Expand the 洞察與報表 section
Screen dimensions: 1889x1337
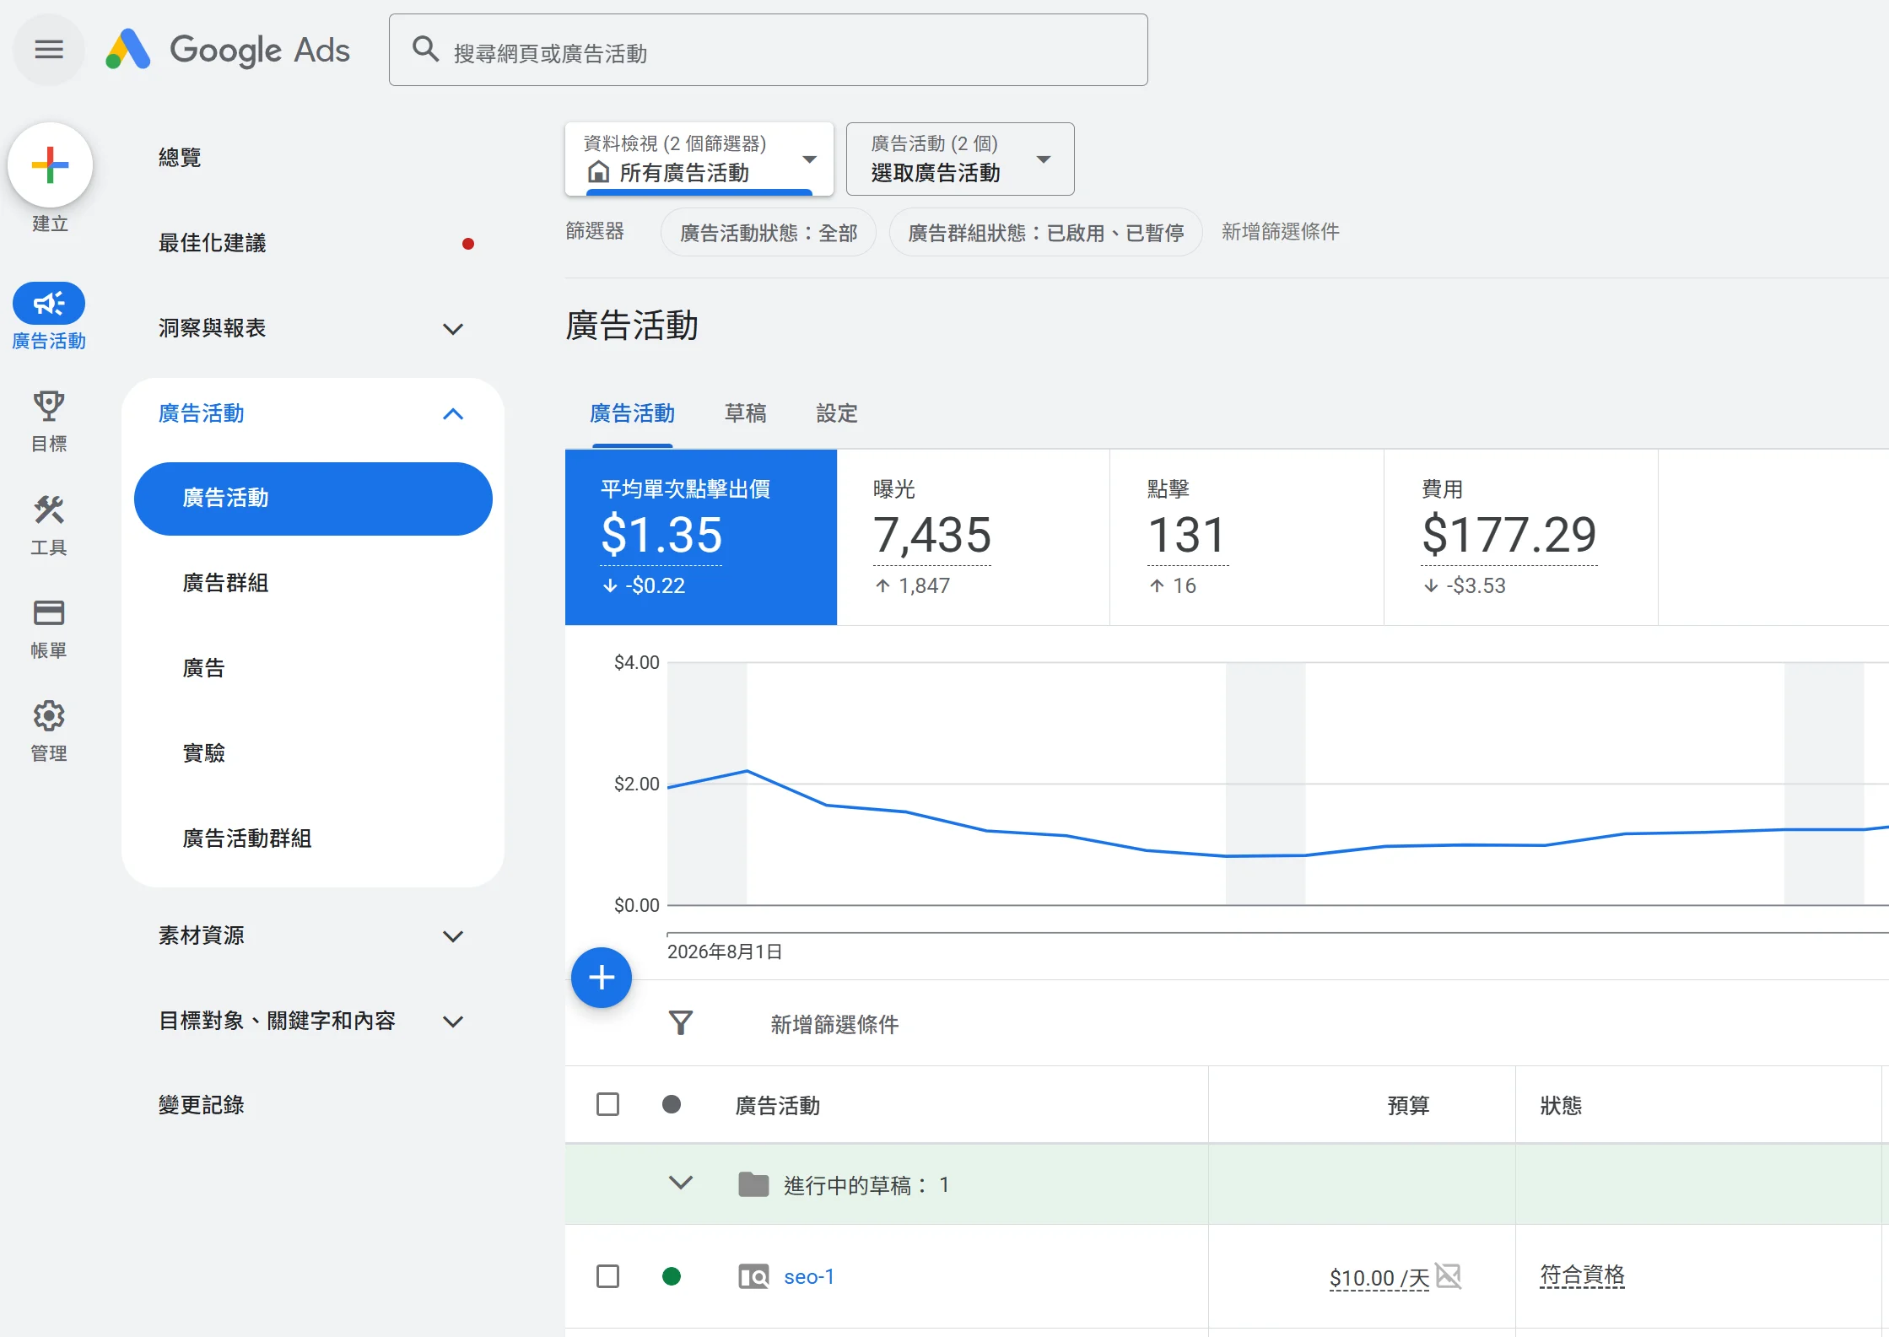click(x=453, y=328)
